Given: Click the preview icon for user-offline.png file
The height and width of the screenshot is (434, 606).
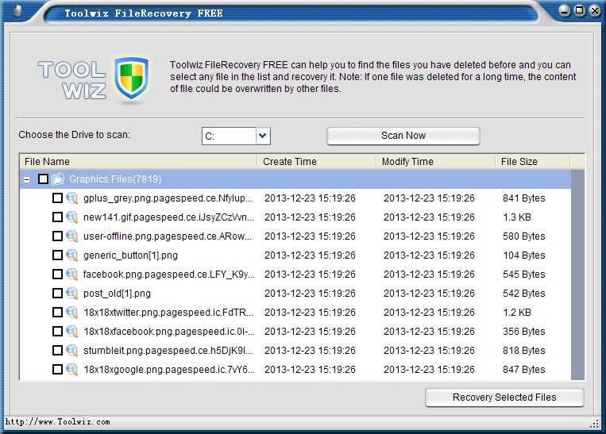Looking at the screenshot, I should click(x=71, y=236).
